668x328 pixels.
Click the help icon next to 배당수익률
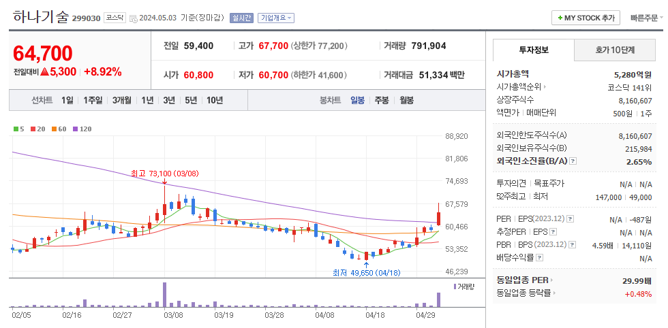point(539,258)
